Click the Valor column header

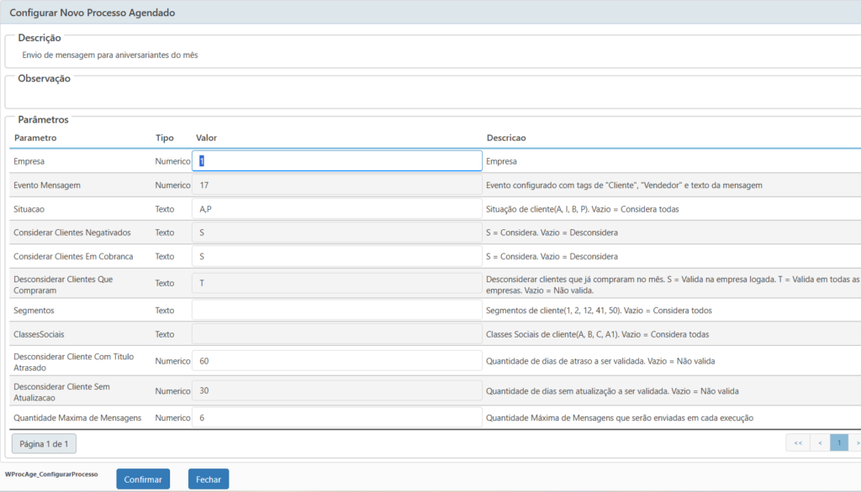[x=207, y=138]
